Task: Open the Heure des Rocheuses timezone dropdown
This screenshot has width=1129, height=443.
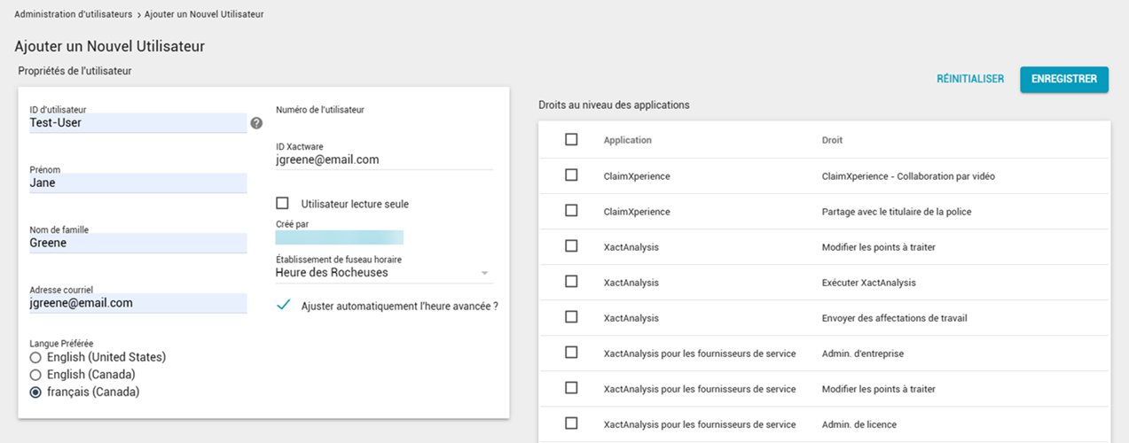Action: [383, 273]
